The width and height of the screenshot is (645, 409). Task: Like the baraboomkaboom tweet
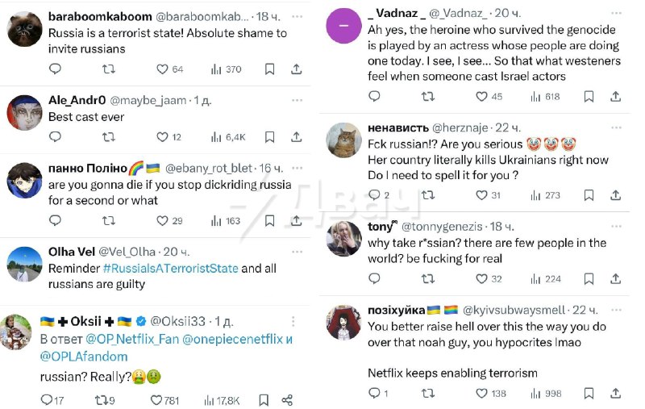coord(162,69)
